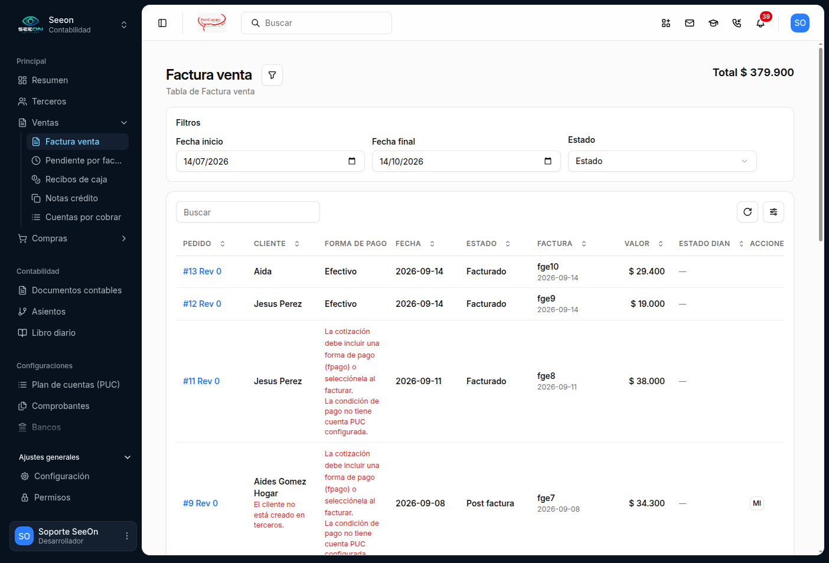Open order link #11 Rev 0
This screenshot has height=563, width=829.
pos(201,381)
